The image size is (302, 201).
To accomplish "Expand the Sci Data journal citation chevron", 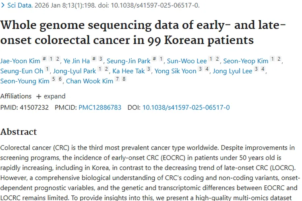I will pos(3,6).
